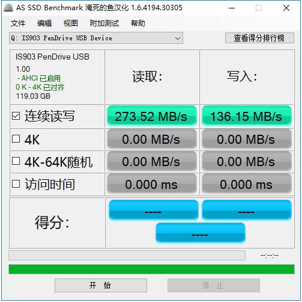The width and height of the screenshot is (302, 302).
Task: Click the 查看得分排行榜 button
Action: (259, 38)
